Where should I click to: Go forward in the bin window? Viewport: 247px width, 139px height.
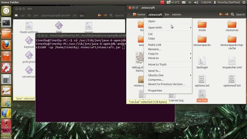click(x=105, y=15)
